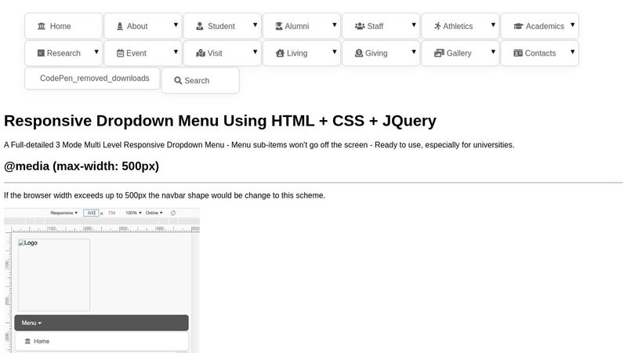Click the Athletics running figure icon
Screen dimensions: 627x353
[437, 27]
